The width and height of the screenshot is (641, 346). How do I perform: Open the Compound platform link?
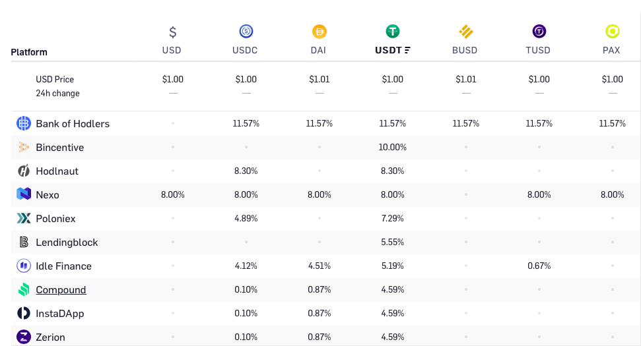[x=61, y=290]
